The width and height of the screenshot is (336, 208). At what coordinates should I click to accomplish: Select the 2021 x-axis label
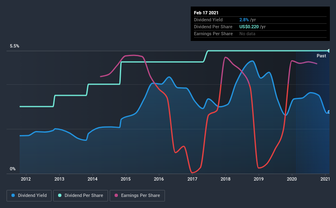(325, 179)
